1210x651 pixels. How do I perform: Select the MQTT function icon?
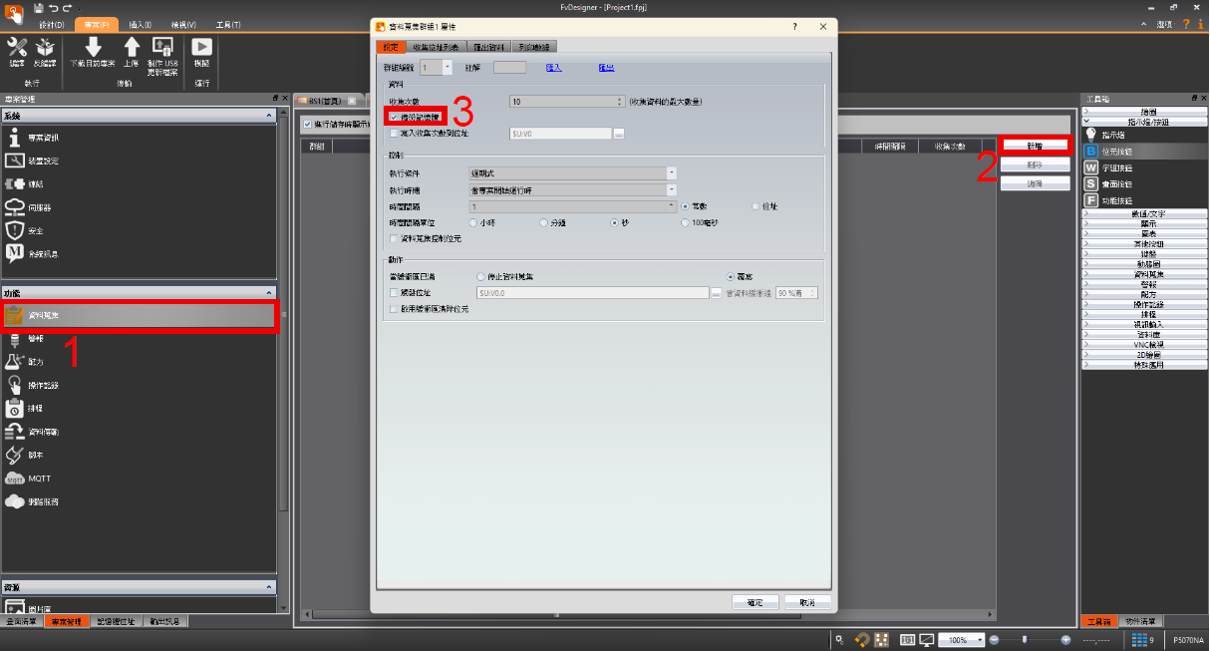pyautogui.click(x=15, y=479)
